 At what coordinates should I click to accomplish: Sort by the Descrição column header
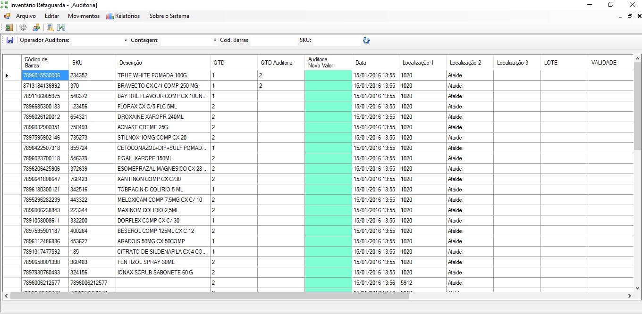click(x=163, y=62)
